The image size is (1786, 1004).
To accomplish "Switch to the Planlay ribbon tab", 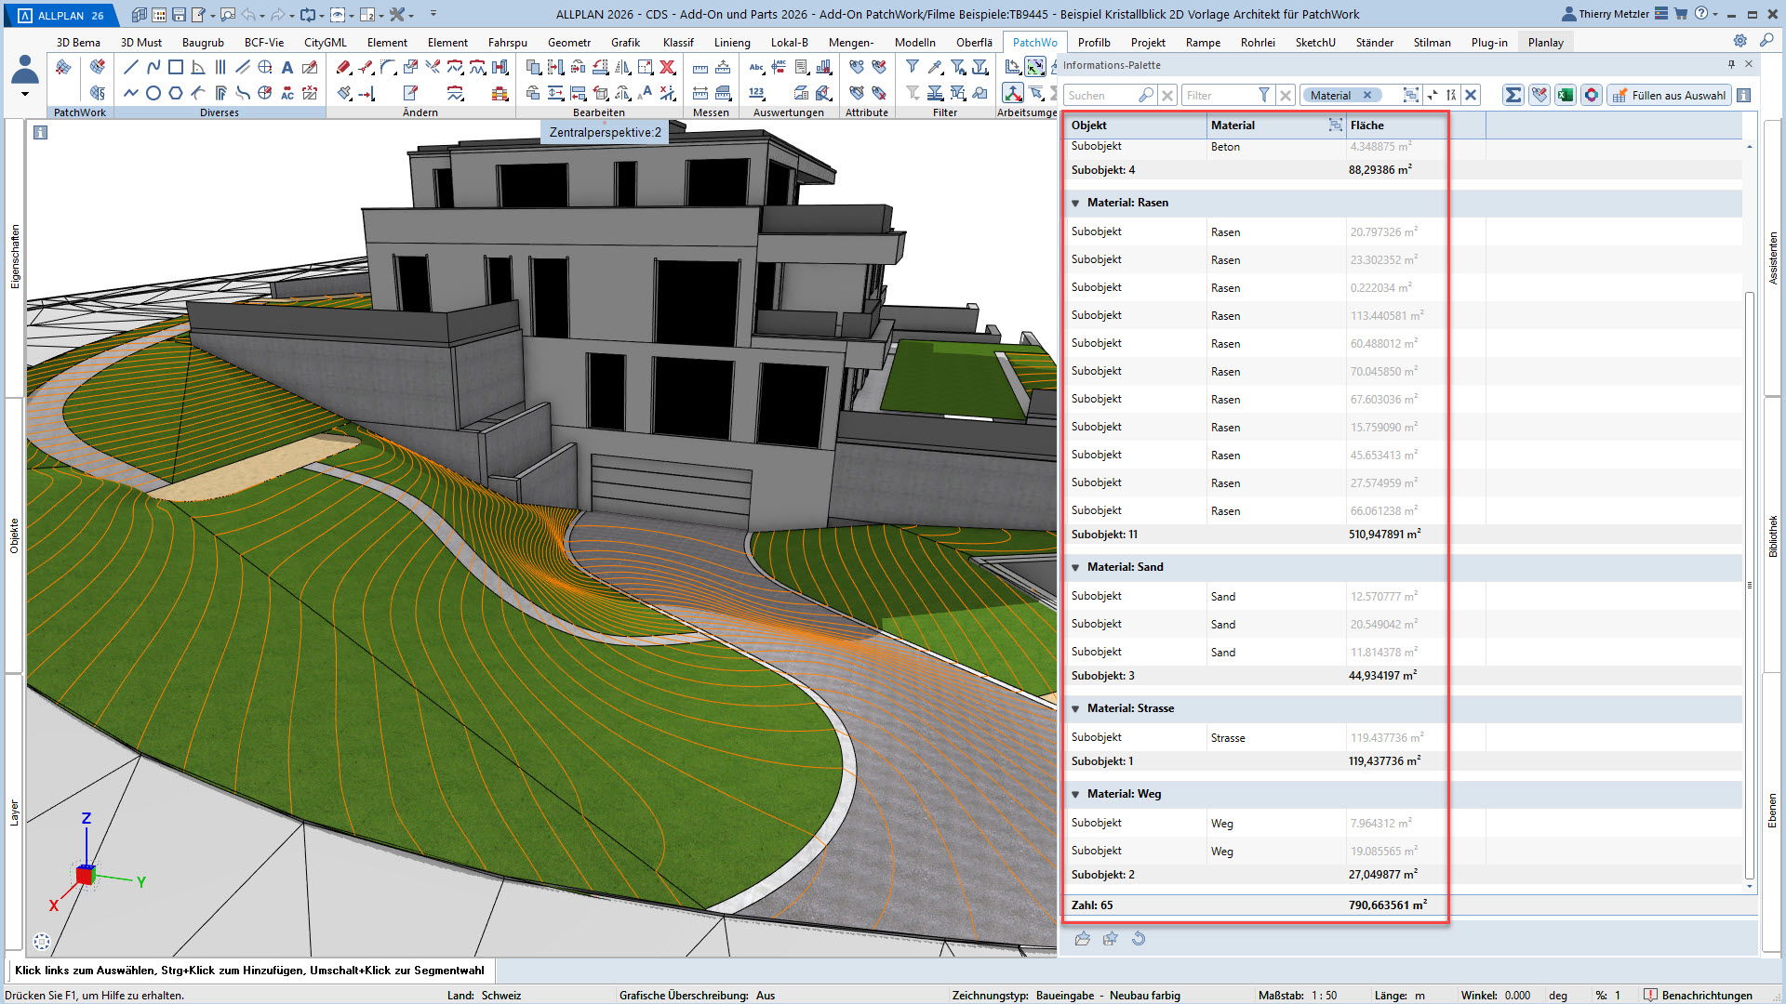I will tap(1545, 42).
